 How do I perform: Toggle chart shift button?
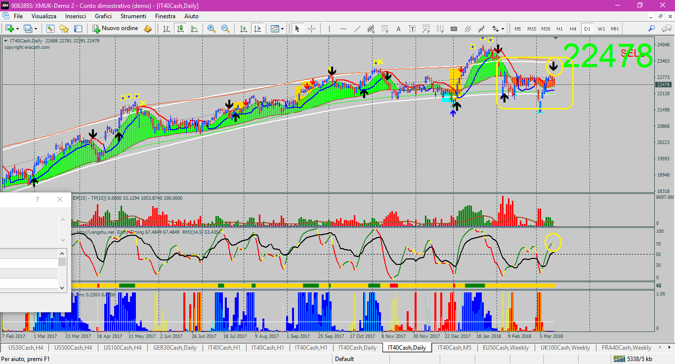[257, 29]
